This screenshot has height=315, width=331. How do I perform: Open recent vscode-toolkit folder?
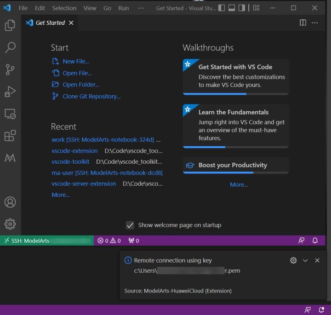(x=70, y=162)
